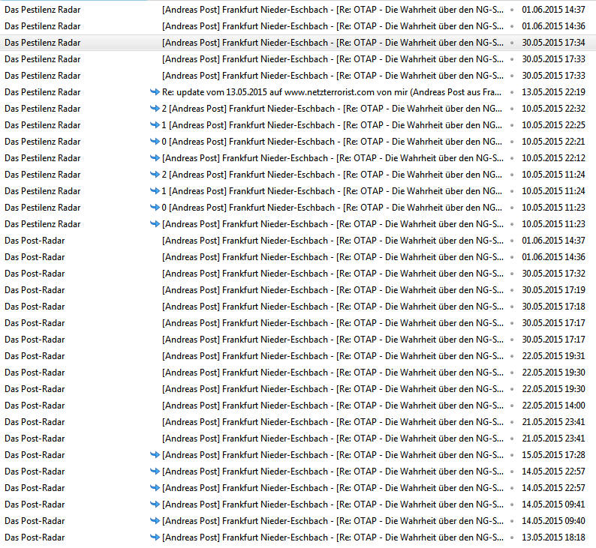Toggle status dot on the 13.05.2015 22:19 row

(x=512, y=92)
